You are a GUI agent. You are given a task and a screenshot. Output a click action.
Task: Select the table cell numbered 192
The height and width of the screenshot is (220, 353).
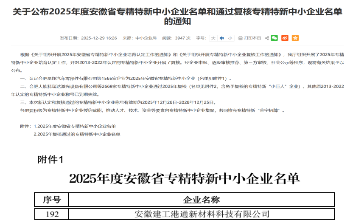click(x=52, y=214)
